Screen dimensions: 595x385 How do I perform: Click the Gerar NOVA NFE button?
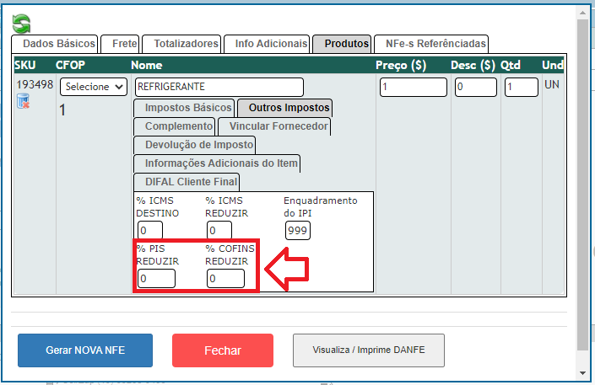pos(85,350)
